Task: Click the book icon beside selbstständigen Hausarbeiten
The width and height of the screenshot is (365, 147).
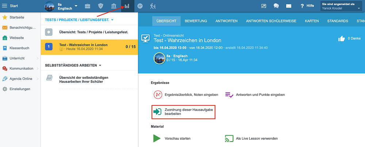Action: click(49, 78)
